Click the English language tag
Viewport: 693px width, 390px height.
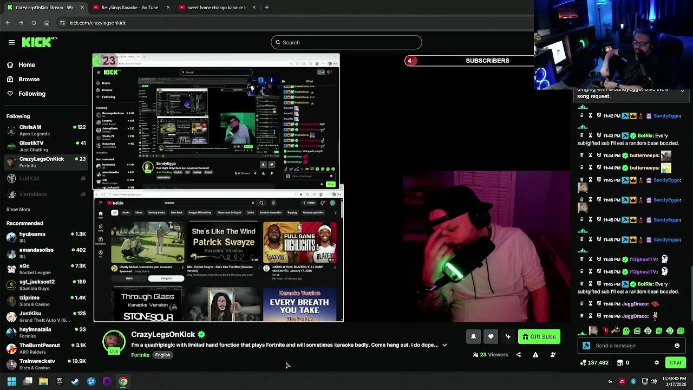click(x=162, y=355)
